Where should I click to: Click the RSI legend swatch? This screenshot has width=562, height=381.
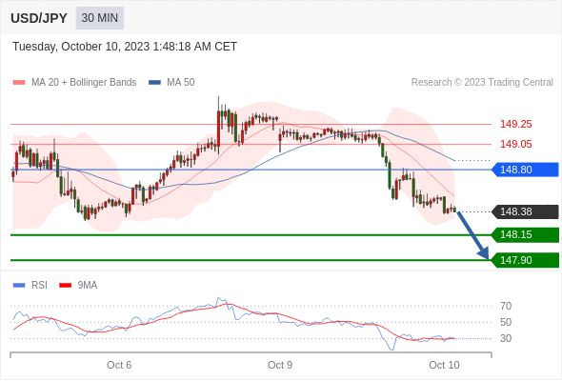[19, 286]
